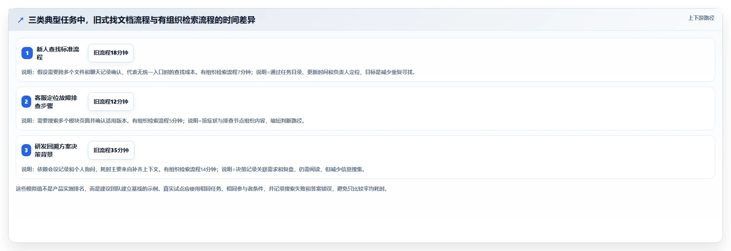Click the 旧流程18分钟 pill
Viewport: 731px width, 251px height.
(111, 53)
